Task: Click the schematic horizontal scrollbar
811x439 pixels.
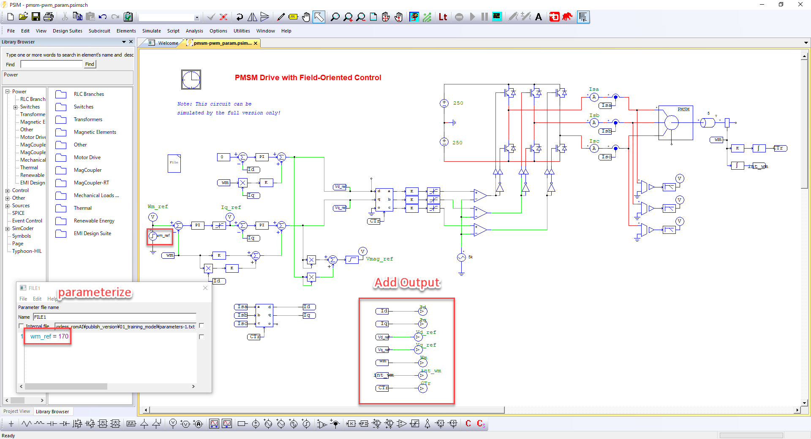Action: point(327,410)
